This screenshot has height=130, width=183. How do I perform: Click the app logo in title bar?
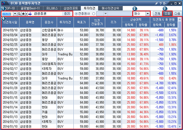pyautogui.click(x=3, y=3)
